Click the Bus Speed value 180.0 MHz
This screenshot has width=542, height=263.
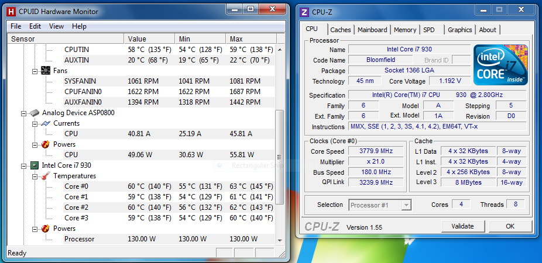[376, 172]
